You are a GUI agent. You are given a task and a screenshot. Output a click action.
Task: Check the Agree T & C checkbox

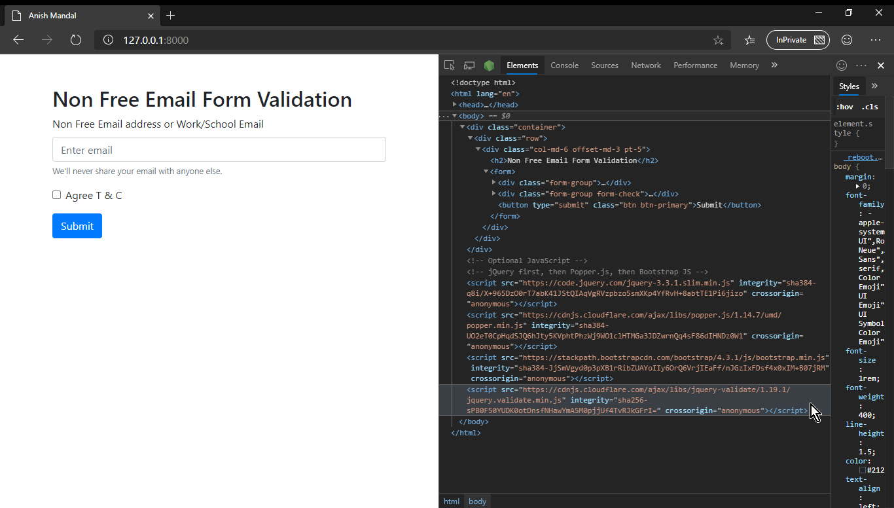click(x=56, y=194)
